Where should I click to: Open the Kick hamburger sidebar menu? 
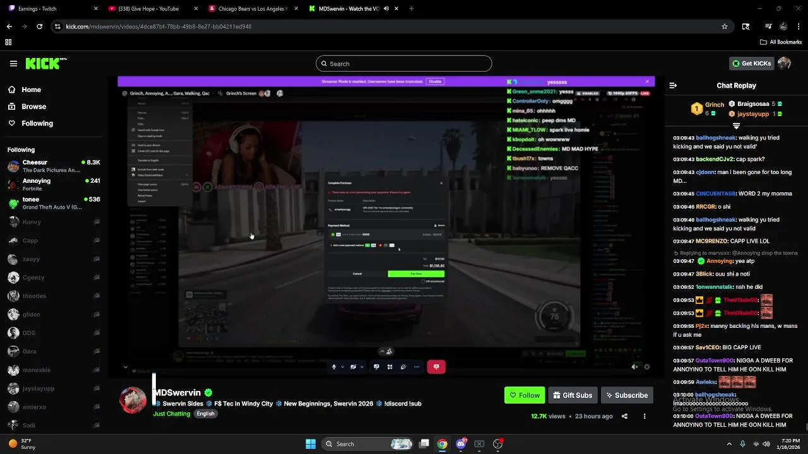[x=13, y=64]
